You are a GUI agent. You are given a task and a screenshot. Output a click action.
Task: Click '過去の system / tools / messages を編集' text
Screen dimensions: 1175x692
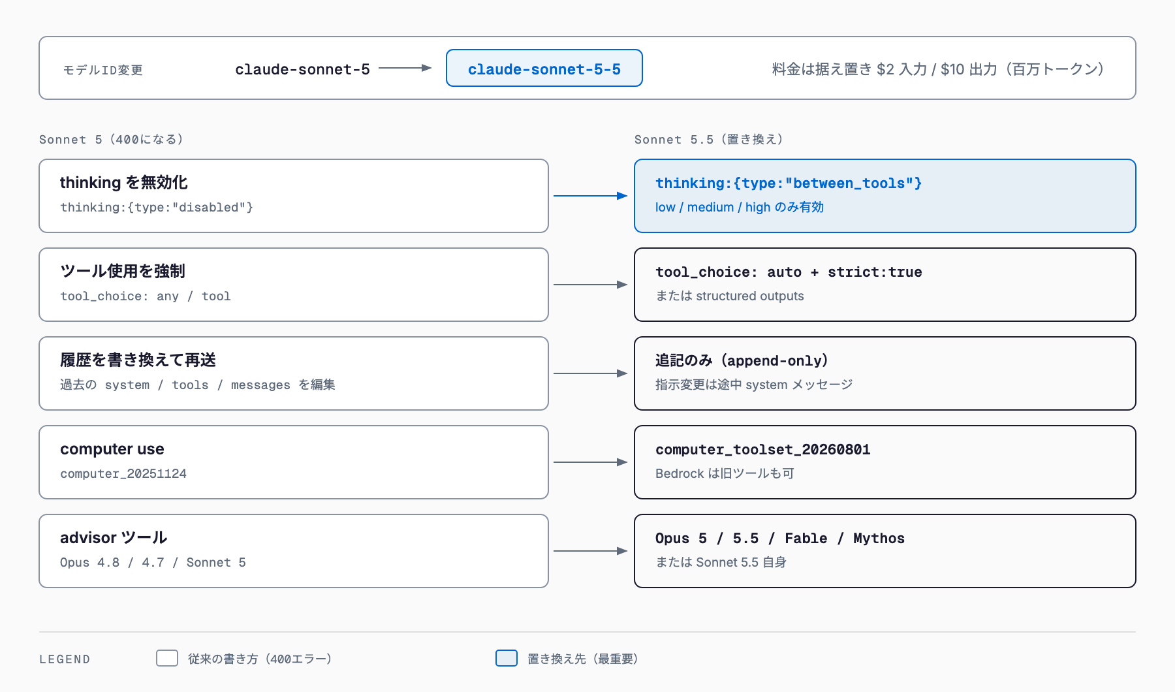click(198, 385)
